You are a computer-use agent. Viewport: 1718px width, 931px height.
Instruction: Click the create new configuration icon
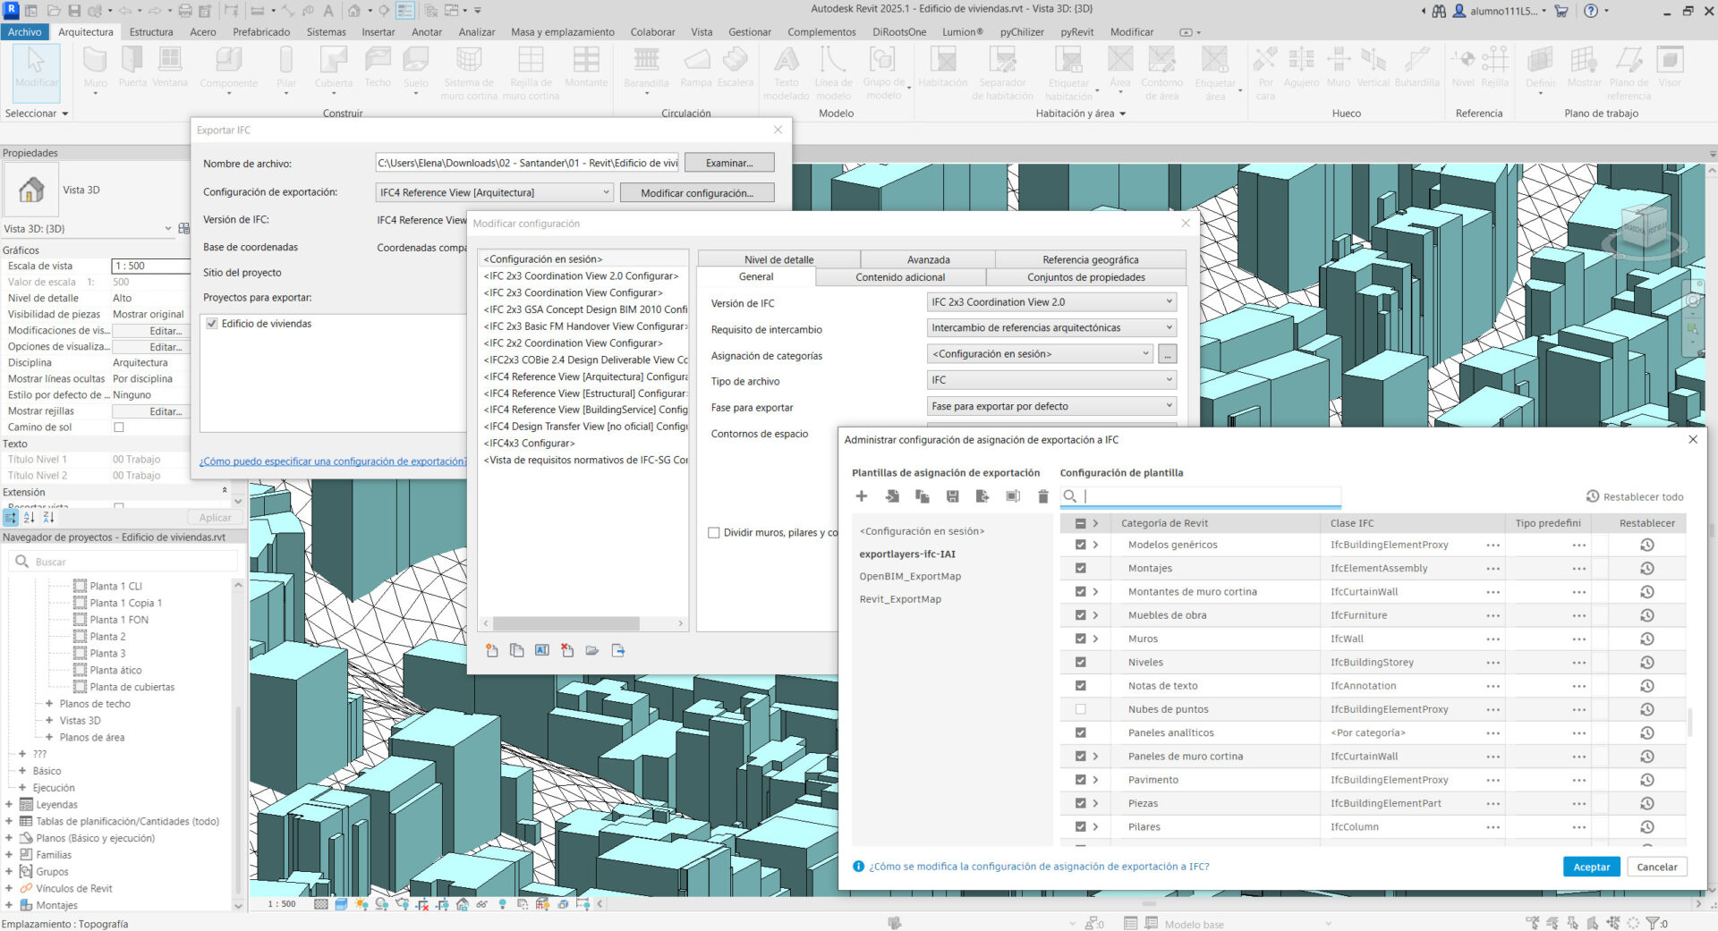pos(491,650)
